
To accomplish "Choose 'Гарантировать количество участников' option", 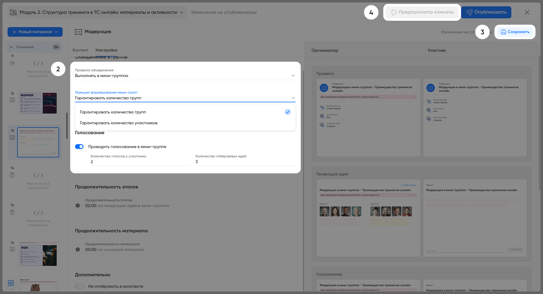I will coord(118,123).
